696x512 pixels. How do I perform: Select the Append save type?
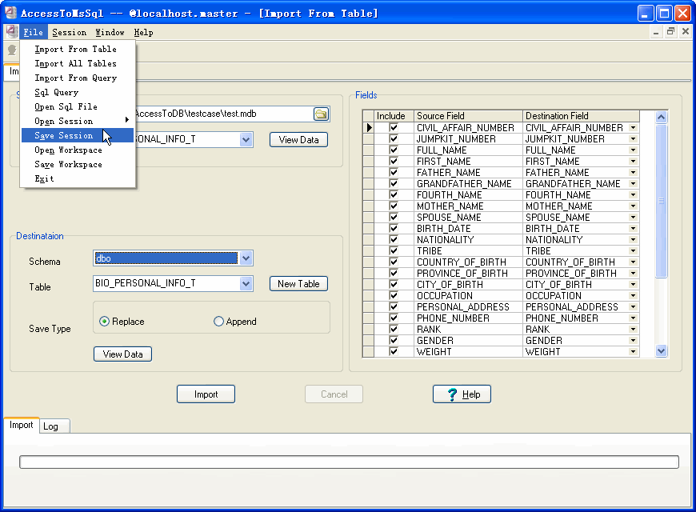[x=235, y=322]
